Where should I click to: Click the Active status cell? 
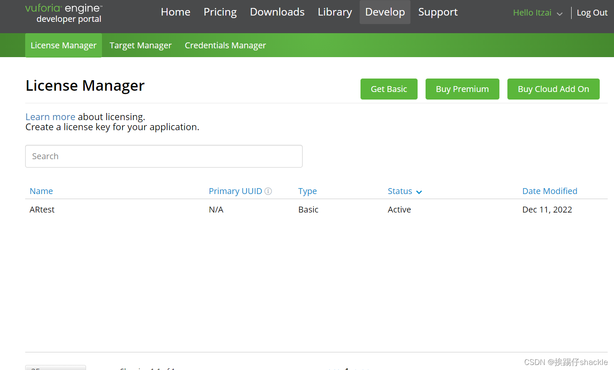click(399, 210)
